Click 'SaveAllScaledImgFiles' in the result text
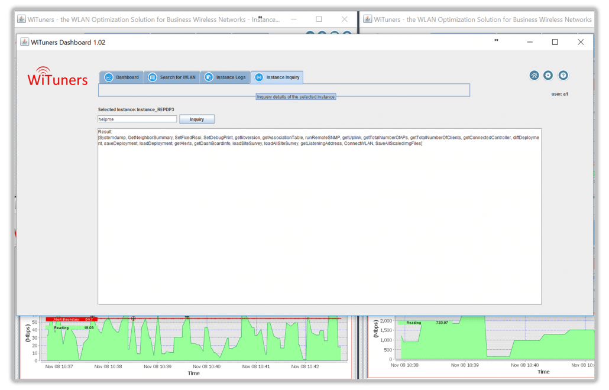 pyautogui.click(x=398, y=144)
